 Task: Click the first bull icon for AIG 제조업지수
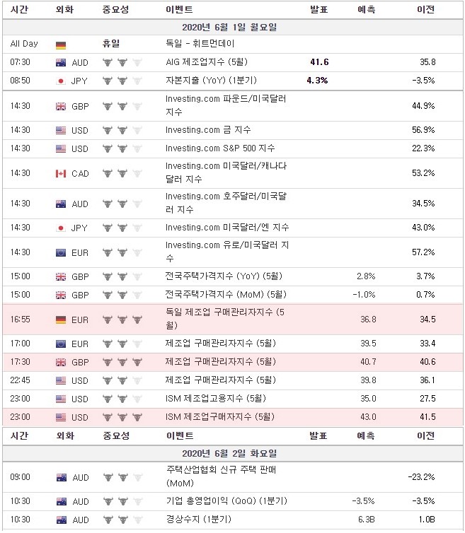click(x=108, y=62)
